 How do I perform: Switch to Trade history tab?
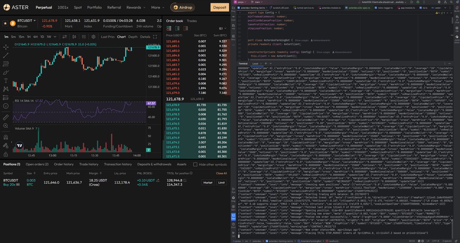(89, 164)
